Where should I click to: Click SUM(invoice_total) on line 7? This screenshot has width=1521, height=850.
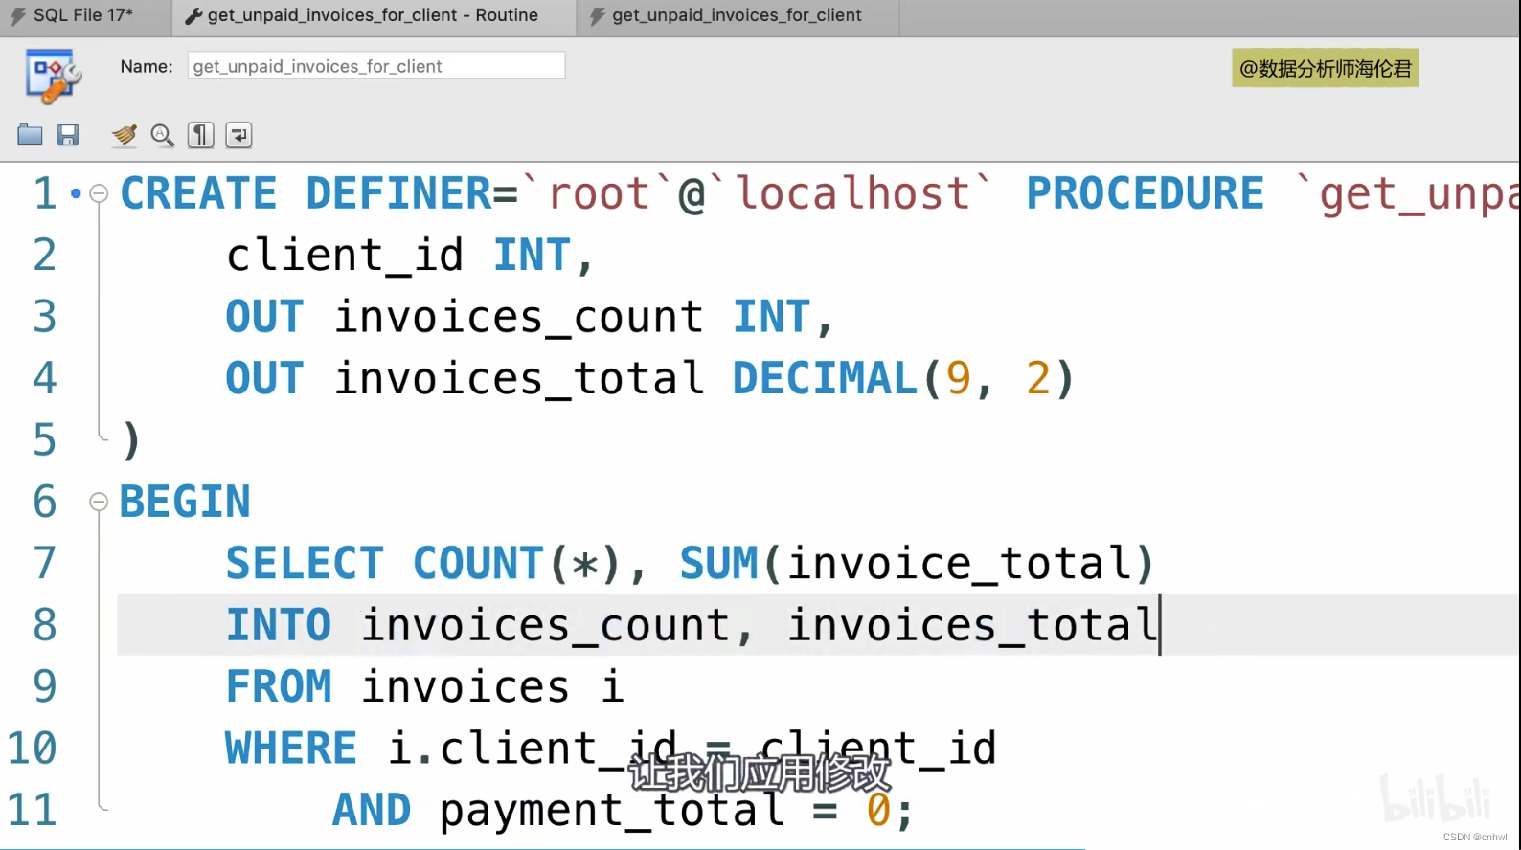(917, 563)
